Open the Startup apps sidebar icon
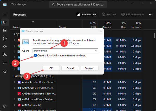This screenshot has height=111, width=156. [x=5, y=47]
